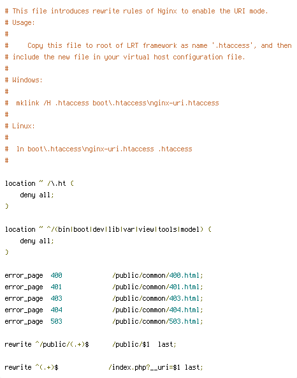This screenshot has height=378, width=297.
Task: Click '/index.php?__uri=$1' rewrite target
Action: (x=144, y=367)
